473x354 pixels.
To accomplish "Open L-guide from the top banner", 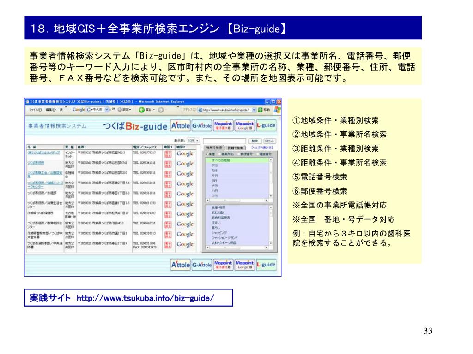I will pos(266,125).
